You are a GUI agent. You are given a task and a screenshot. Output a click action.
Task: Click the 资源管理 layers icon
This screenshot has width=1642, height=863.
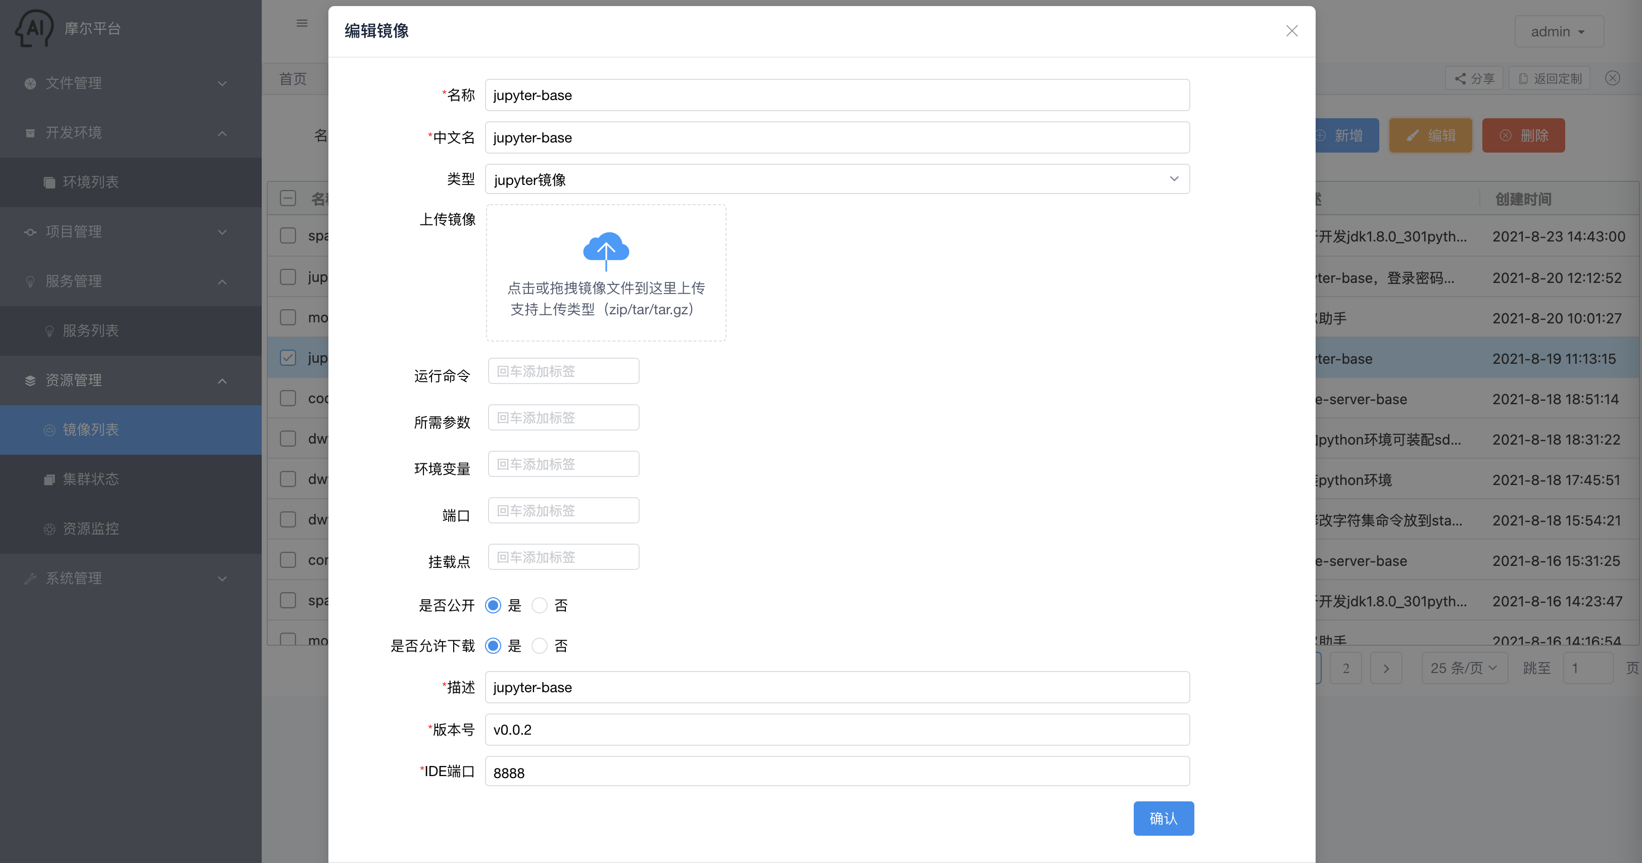tap(30, 381)
